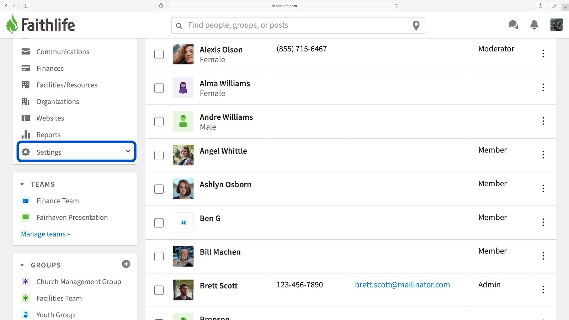Click the Faithlife logo
This screenshot has width=569, height=320.
coord(41,25)
